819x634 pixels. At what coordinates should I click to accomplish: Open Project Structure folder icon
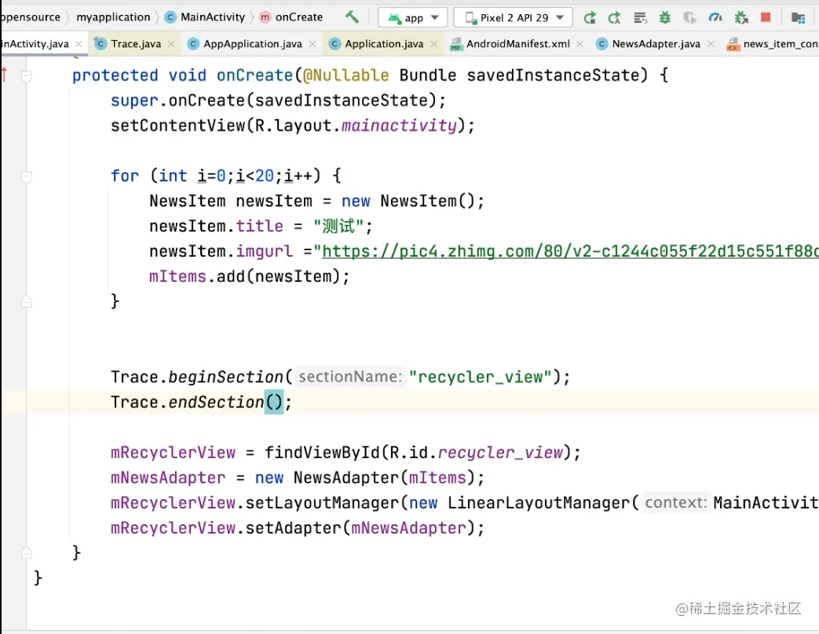pyautogui.click(x=798, y=18)
